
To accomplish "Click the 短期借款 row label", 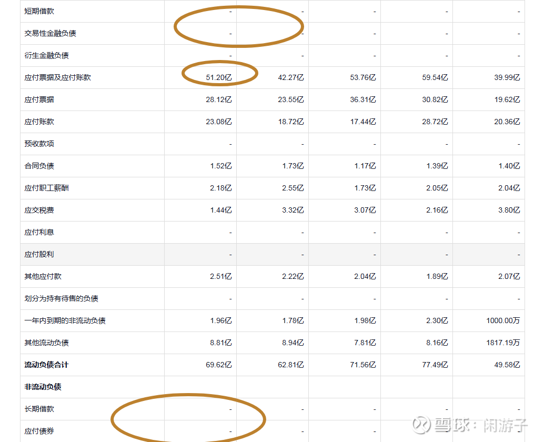I will [39, 11].
